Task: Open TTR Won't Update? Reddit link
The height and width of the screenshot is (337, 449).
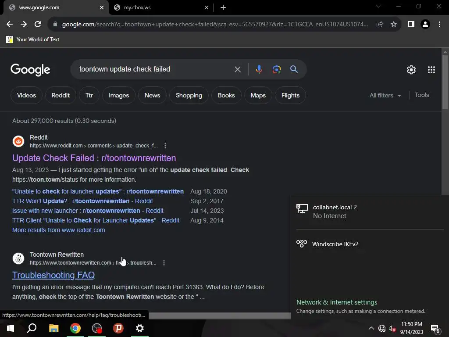Action: click(x=82, y=201)
